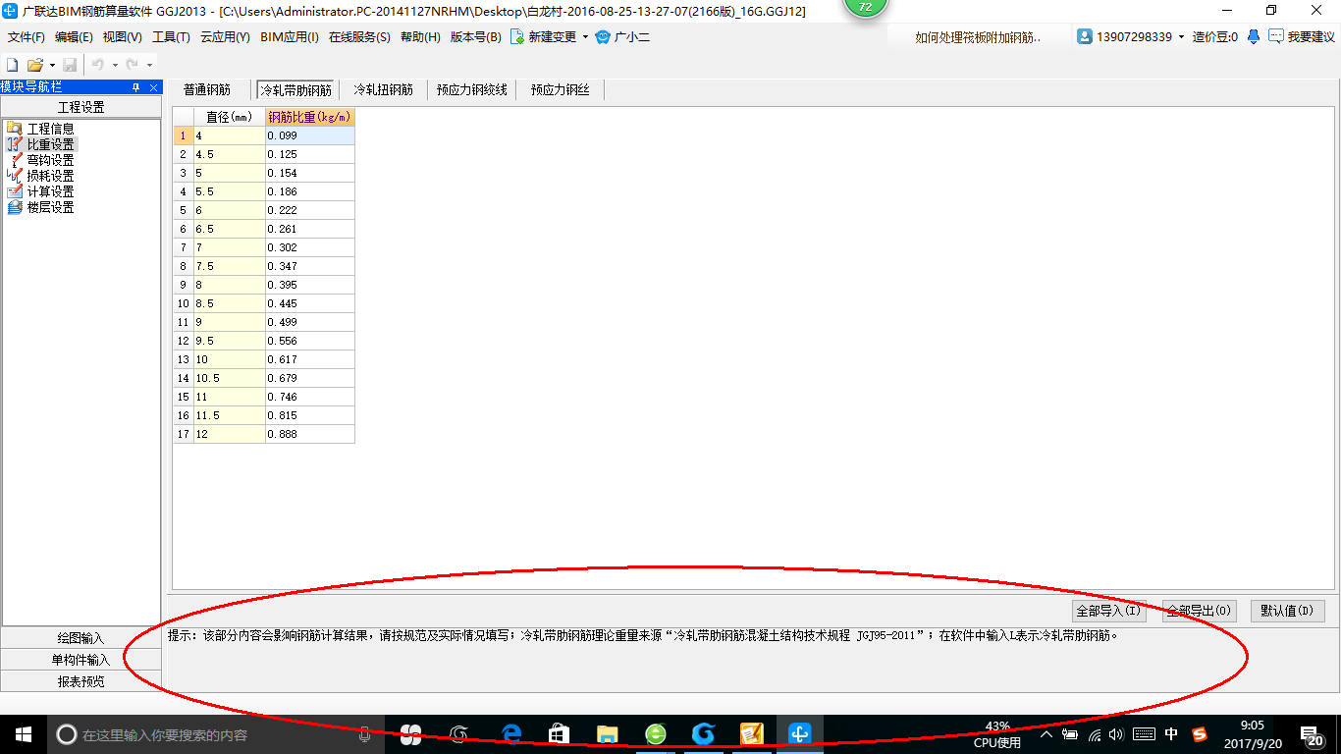Click the 造价豆:0 balance label

click(1215, 37)
